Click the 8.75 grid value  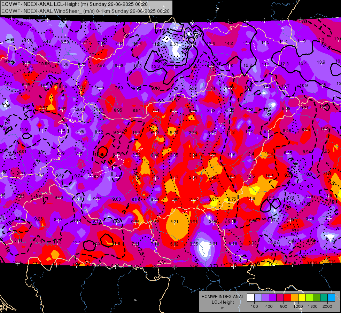click(232, 199)
